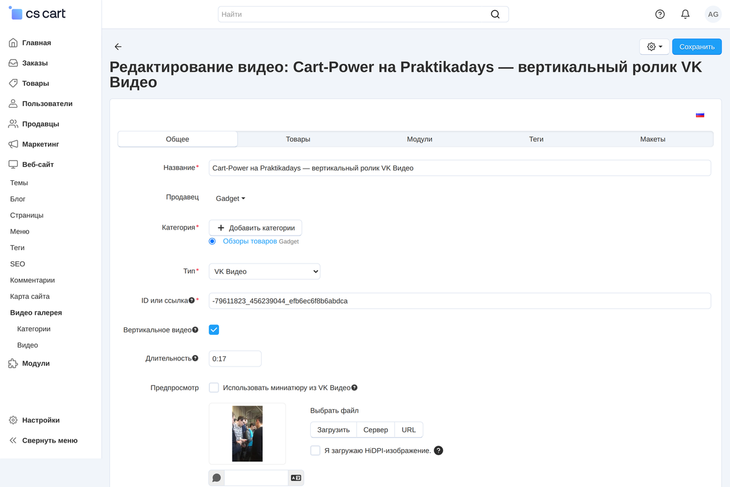Open the Тип VK Видео select
Screen dimensions: 730x487
tap(265, 272)
